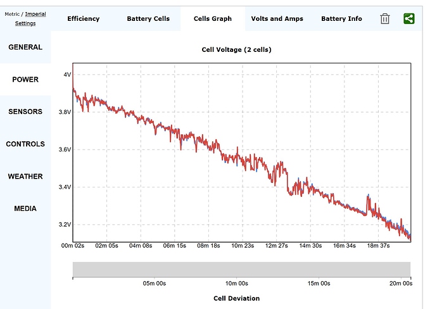The width and height of the screenshot is (437, 309).
Task: Go to the CONTROLS sidebar section
Action: tap(25, 144)
